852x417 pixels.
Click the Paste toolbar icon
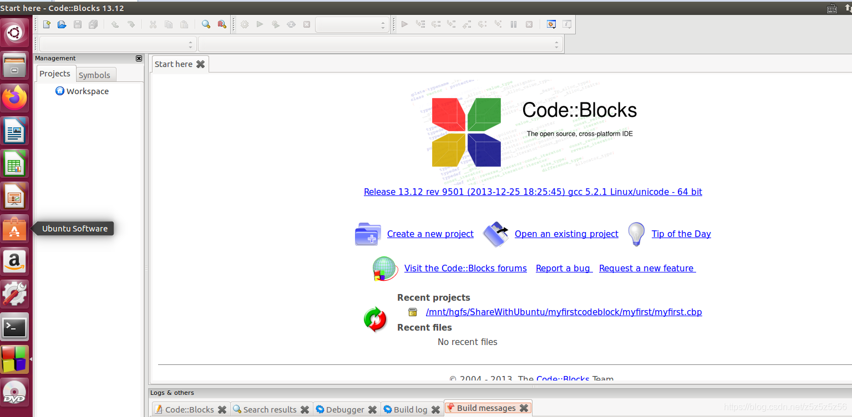[184, 24]
